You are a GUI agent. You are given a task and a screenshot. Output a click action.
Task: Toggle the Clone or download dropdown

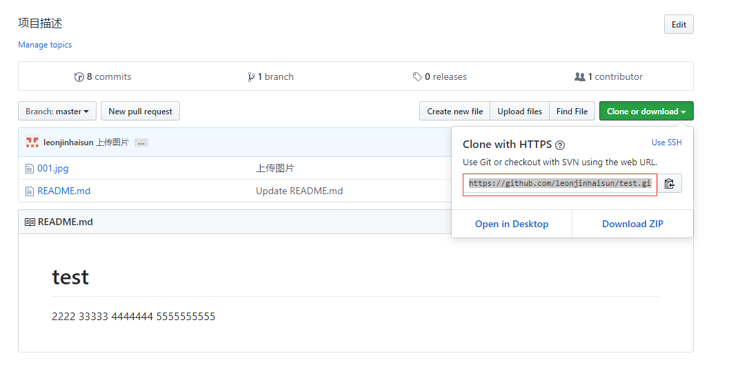646,111
